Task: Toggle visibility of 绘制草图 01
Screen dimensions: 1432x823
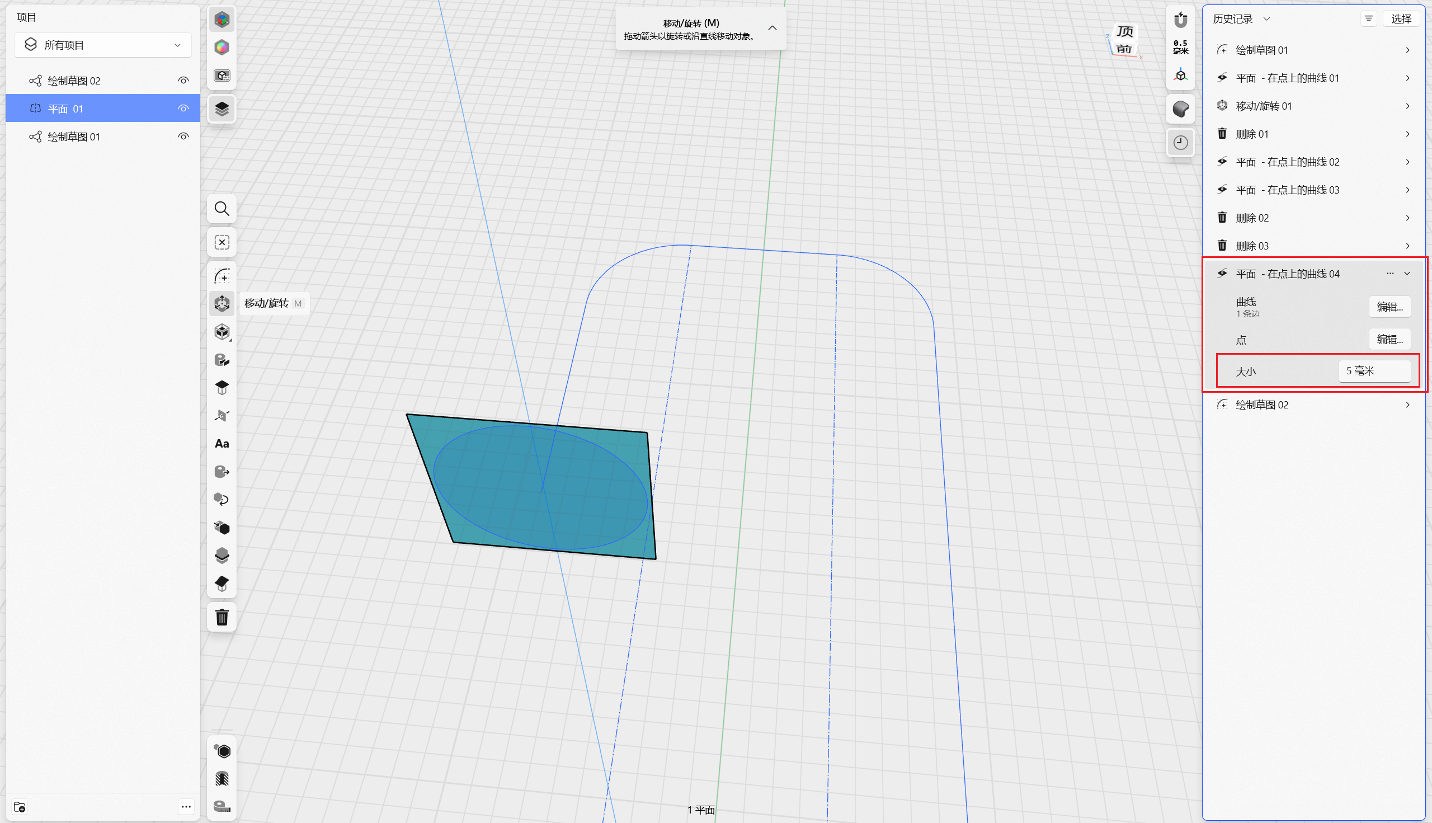Action: (183, 136)
